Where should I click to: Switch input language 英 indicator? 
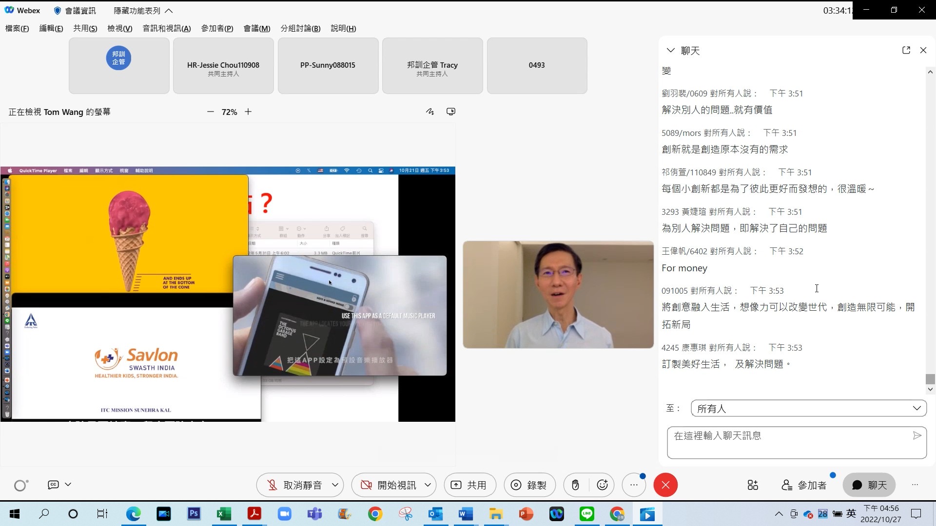851,513
